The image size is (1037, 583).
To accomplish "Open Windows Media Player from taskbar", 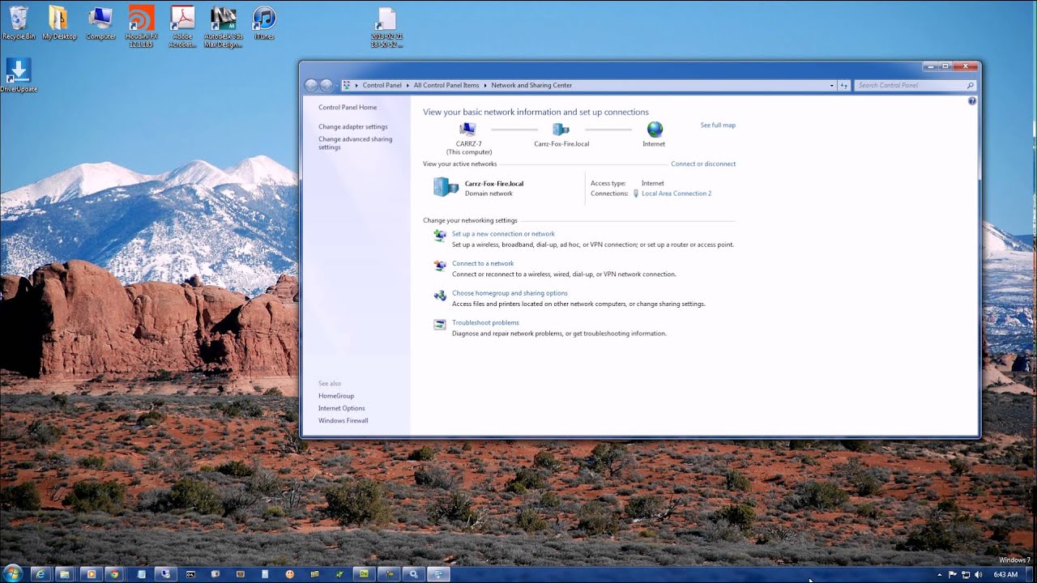I will tap(91, 574).
